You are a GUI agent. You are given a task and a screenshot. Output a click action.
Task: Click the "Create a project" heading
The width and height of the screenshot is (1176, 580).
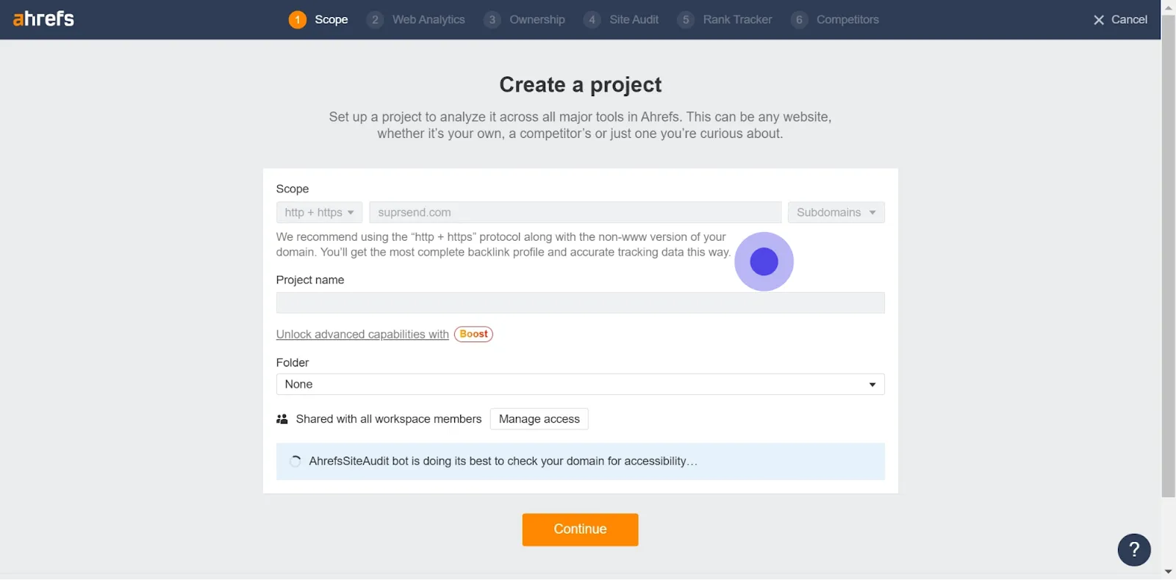[581, 85]
